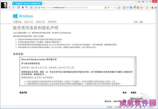
Task: Restore closed tab with the undo arrow icon
Action: (x=26, y=7)
